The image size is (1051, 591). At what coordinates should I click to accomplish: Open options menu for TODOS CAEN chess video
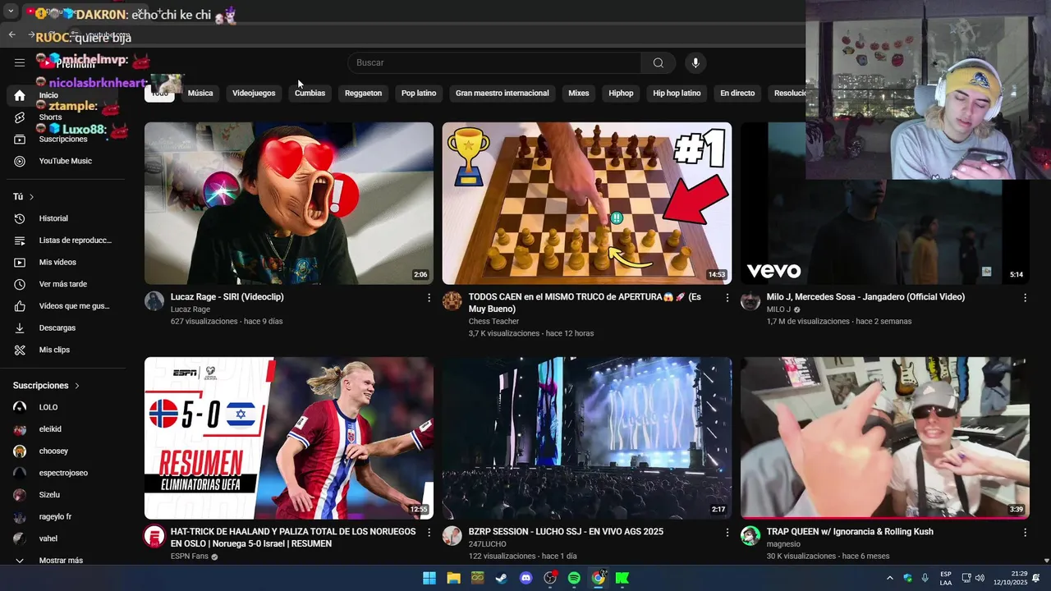coord(727,298)
